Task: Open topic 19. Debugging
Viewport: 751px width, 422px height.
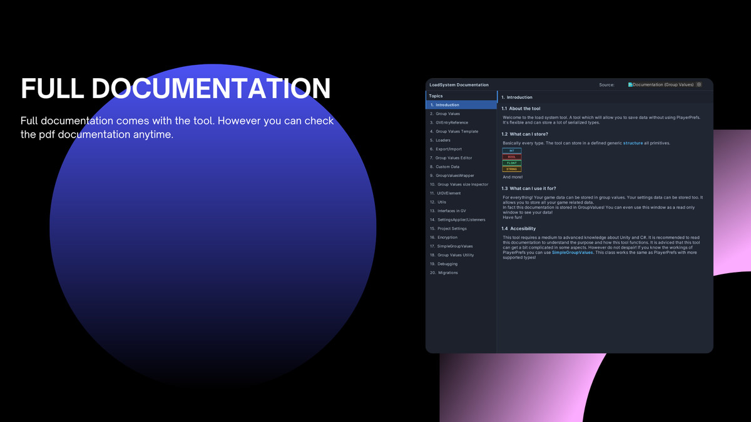Action: [461, 264]
